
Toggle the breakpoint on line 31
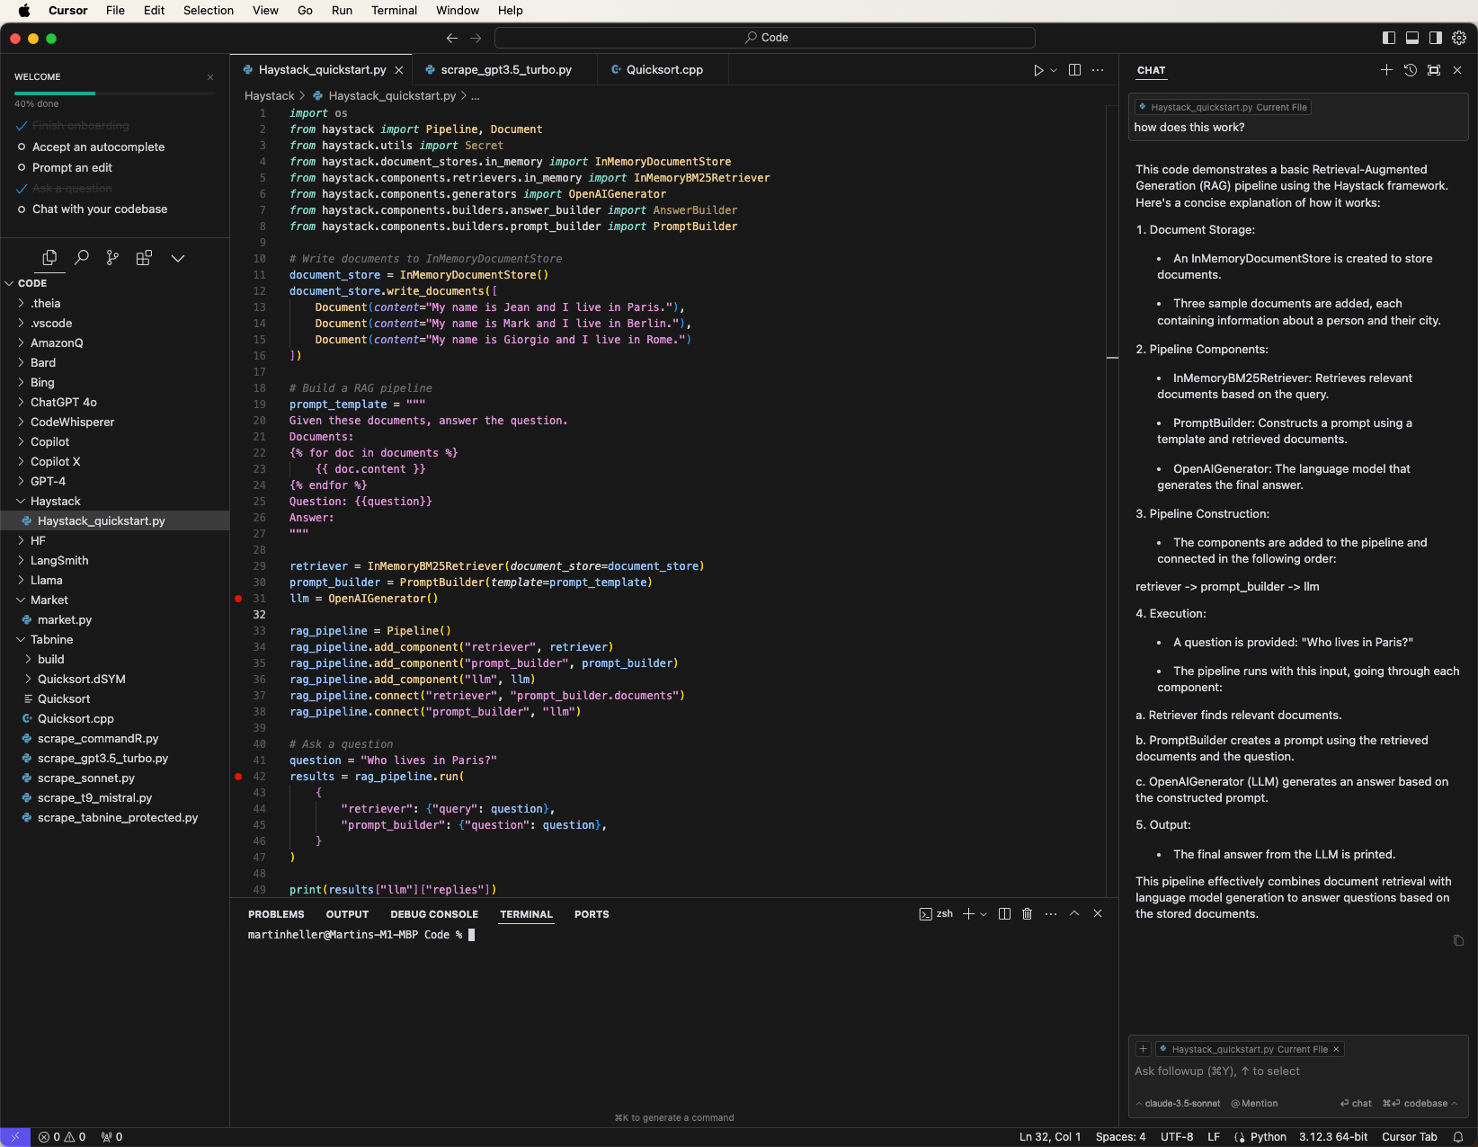point(237,599)
